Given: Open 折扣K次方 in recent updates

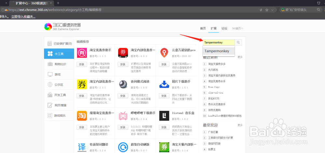Looking at the screenshot, I should click(214, 98).
